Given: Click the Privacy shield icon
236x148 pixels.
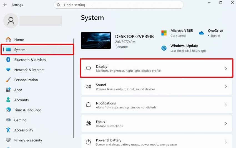Looking at the screenshot, I should 8,140.
